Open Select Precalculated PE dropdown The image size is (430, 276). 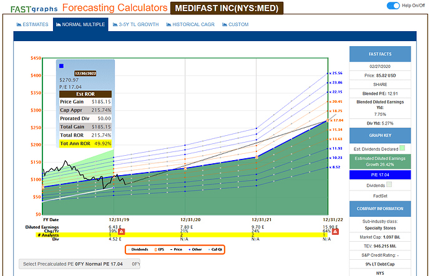pos(79,264)
